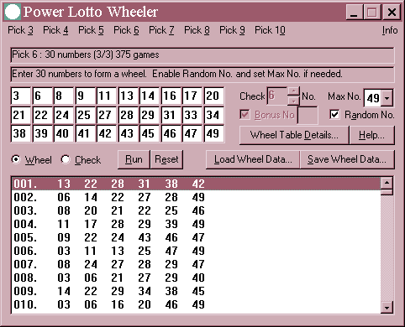Viewport: 405px width, 327px height.
Task: Select result row 003 in the list
Action: click(x=197, y=210)
